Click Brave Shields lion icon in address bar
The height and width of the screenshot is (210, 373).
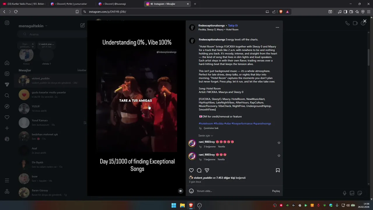[x=281, y=12]
